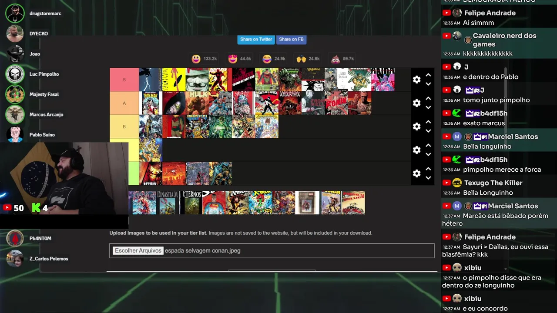557x313 pixels.
Task: Click Marcus Arcanjo avatar
Action: click(15, 114)
